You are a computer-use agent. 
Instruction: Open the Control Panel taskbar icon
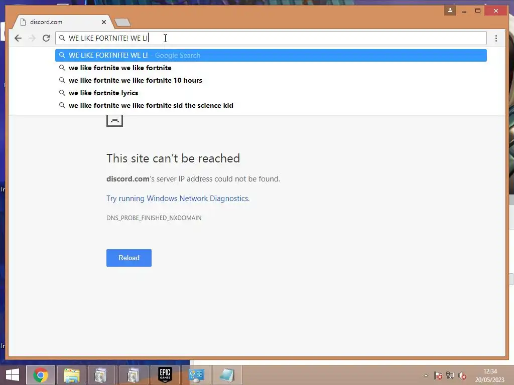[196, 375]
